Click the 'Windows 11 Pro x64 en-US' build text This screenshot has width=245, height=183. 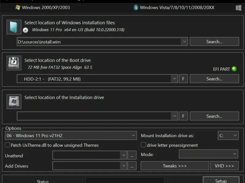pos(78,30)
